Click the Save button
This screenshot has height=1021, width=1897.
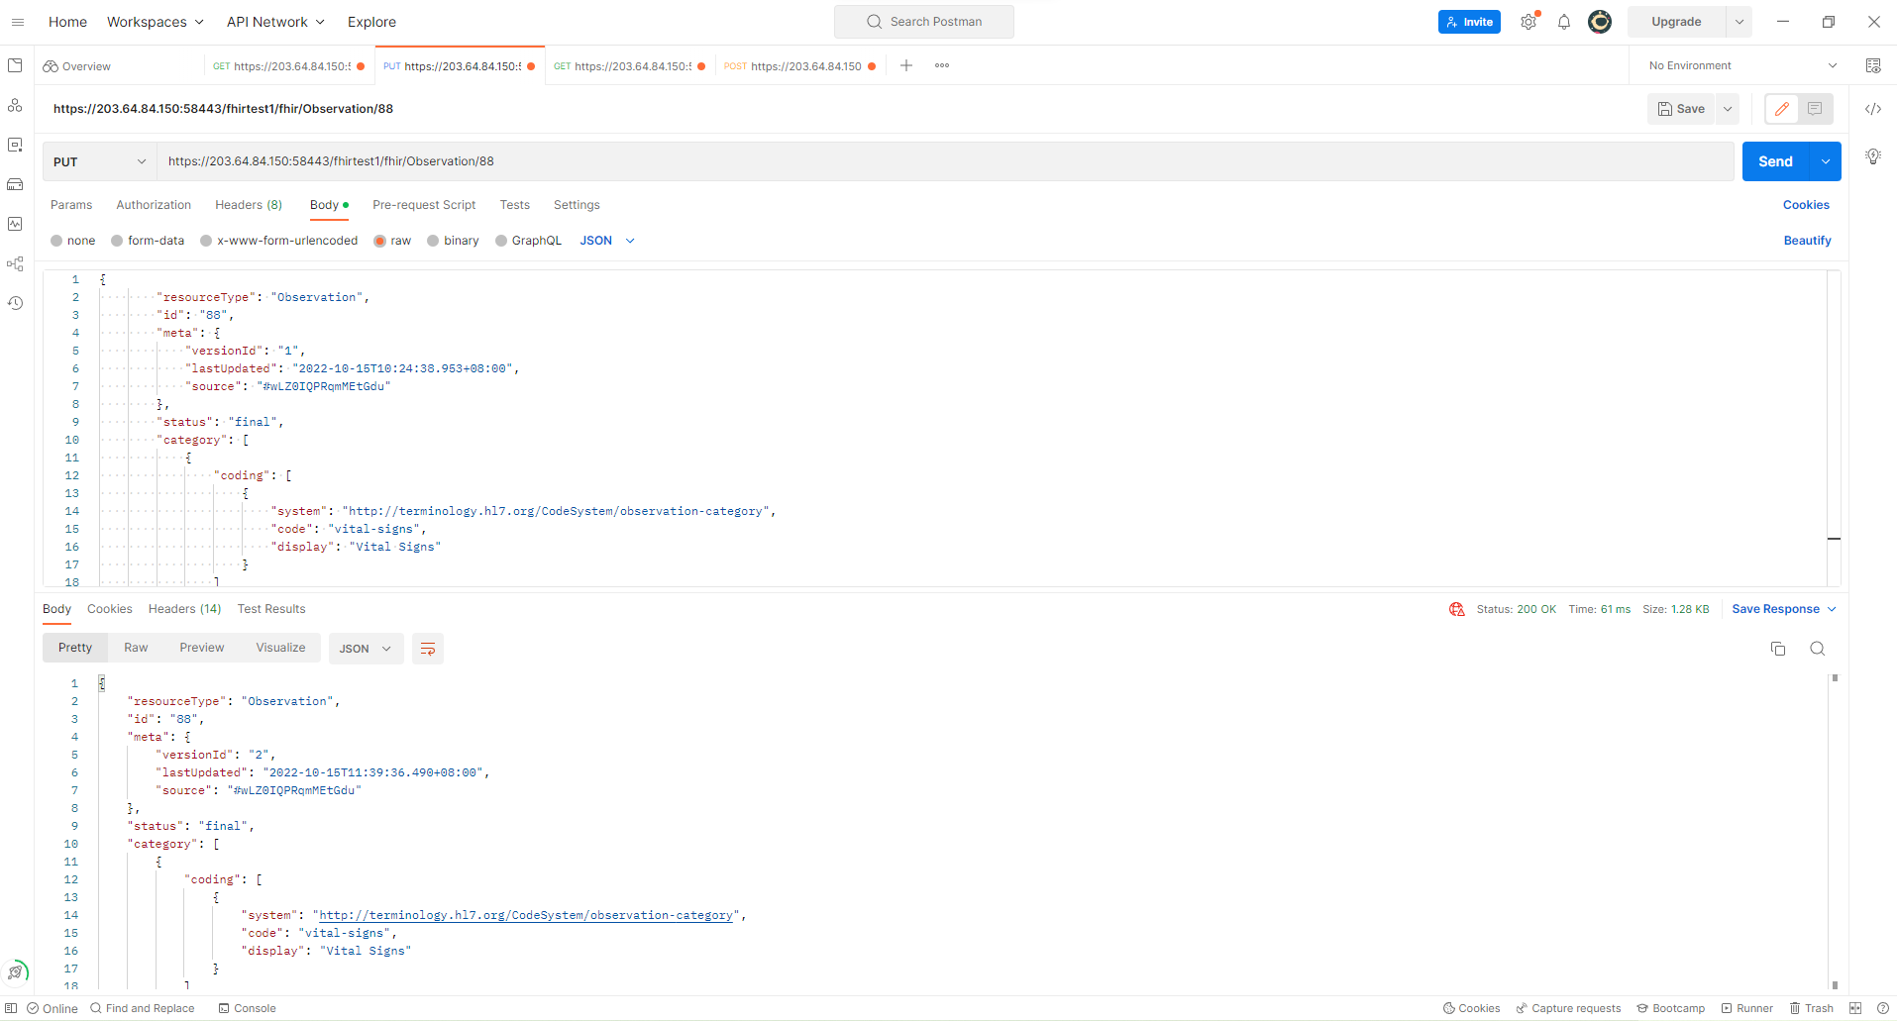pyautogui.click(x=1682, y=109)
